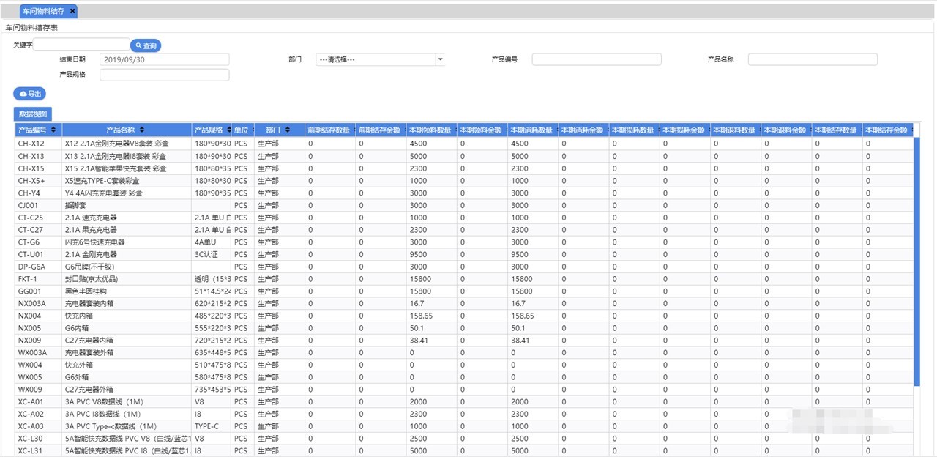This screenshot has width=937, height=457.
Task: Click the 本期结存金额 column header
Action: (x=887, y=130)
